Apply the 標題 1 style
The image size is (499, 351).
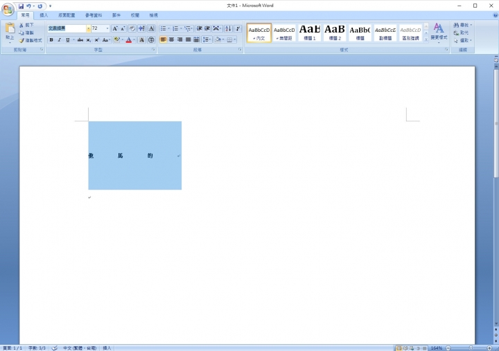[310, 33]
